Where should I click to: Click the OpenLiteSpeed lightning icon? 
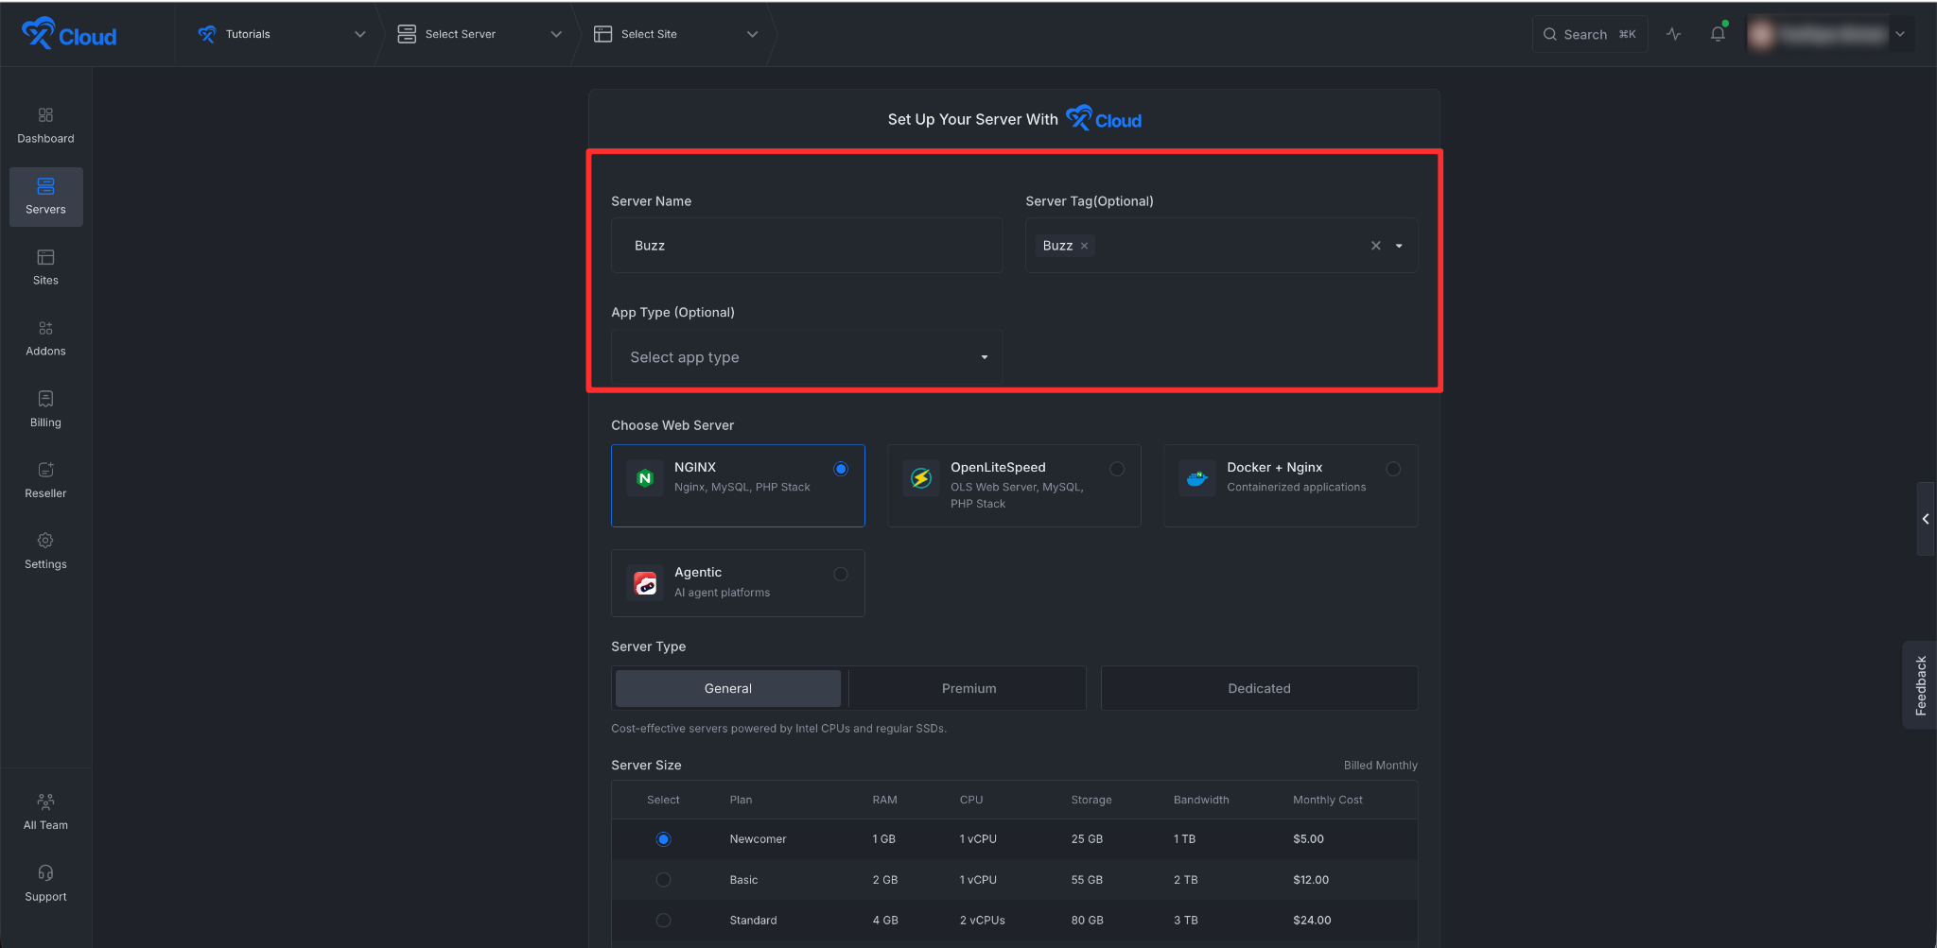click(x=921, y=478)
